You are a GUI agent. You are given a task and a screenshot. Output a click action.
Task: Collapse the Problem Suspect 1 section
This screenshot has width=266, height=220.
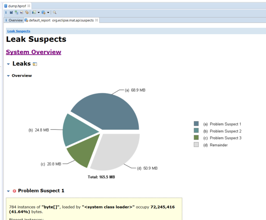point(8,191)
